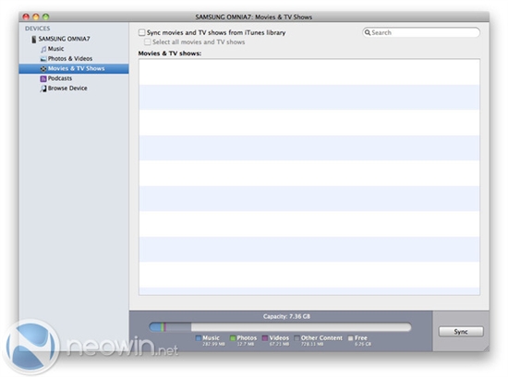The width and height of the screenshot is (508, 377).
Task: Click the Samsung Omnia7 phone icon
Action: coord(34,40)
